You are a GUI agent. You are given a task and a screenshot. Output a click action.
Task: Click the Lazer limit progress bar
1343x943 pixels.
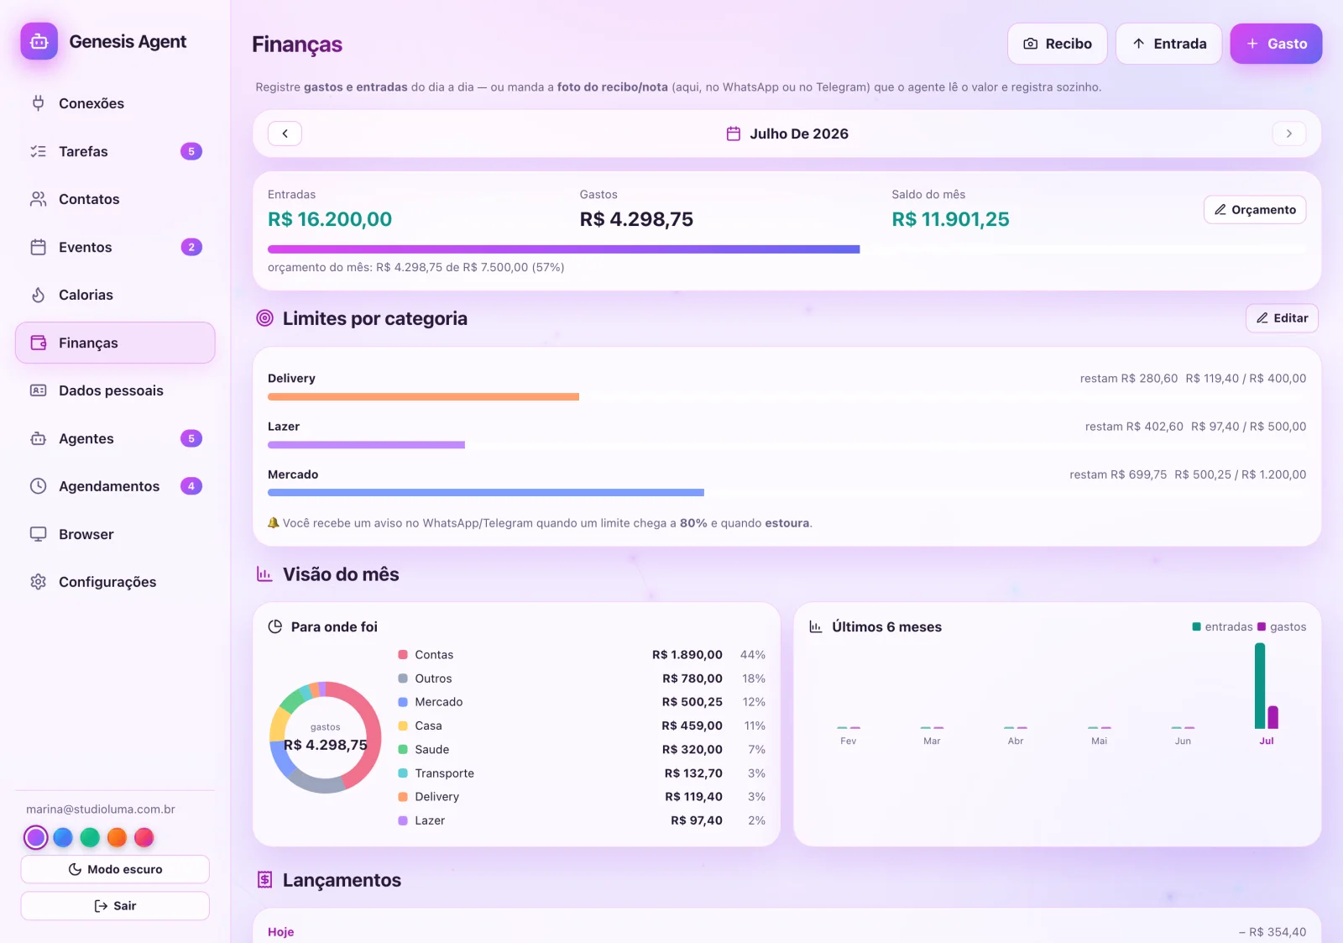(x=786, y=445)
